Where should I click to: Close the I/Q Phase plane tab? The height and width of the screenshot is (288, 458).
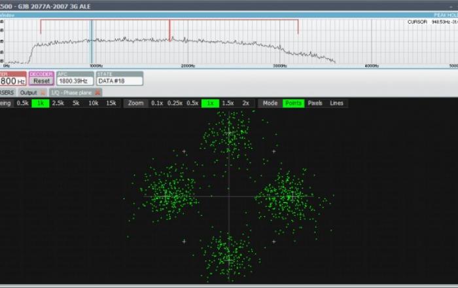click(x=97, y=92)
